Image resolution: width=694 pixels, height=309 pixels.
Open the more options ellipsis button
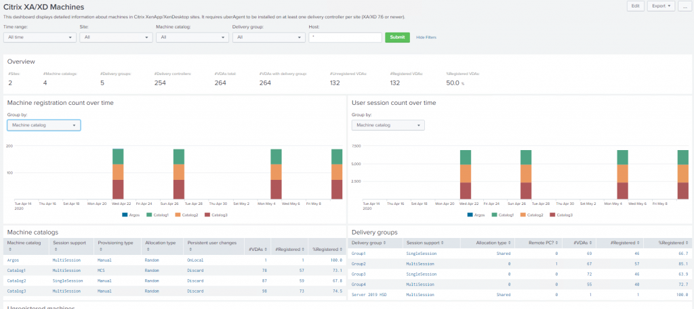(x=685, y=5)
